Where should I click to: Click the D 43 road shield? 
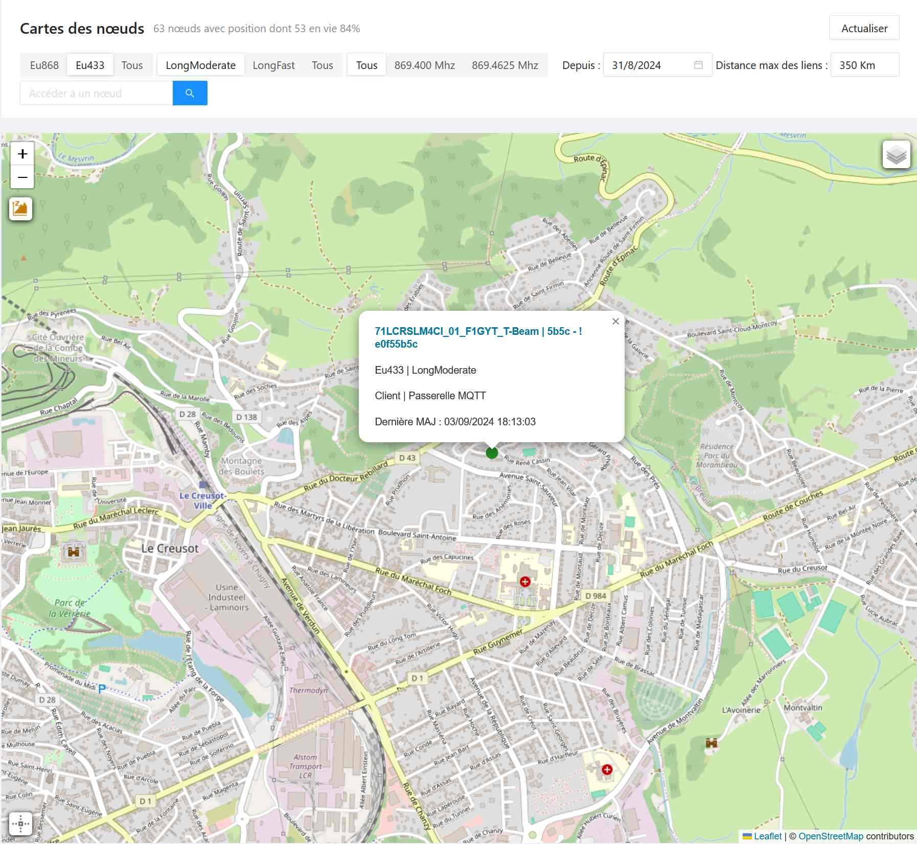pyautogui.click(x=407, y=458)
